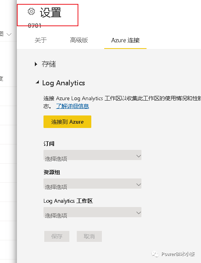
Task: Click the 取消 button
Action: (89, 236)
